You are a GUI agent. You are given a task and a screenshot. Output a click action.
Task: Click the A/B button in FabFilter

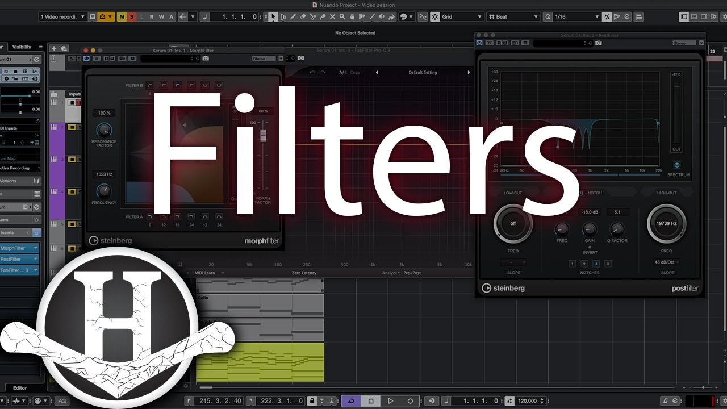coord(342,72)
